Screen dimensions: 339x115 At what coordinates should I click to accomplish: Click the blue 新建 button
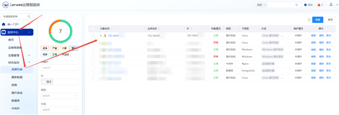(x=317, y=20)
